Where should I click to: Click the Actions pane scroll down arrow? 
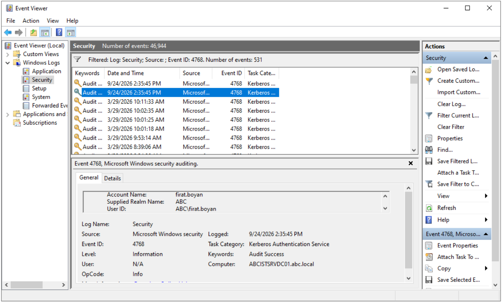(495, 284)
